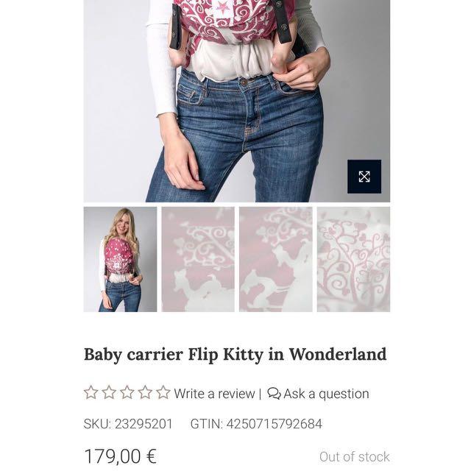
Task: Open fullscreen view with expand arrows icon
Action: (x=364, y=177)
